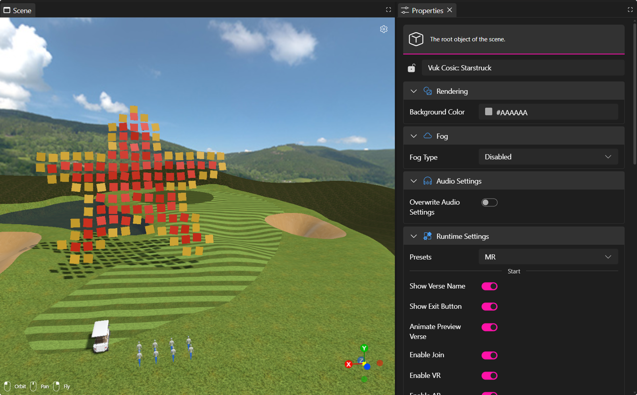Maximize the Properties panel
This screenshot has height=395, width=637.
click(x=630, y=10)
